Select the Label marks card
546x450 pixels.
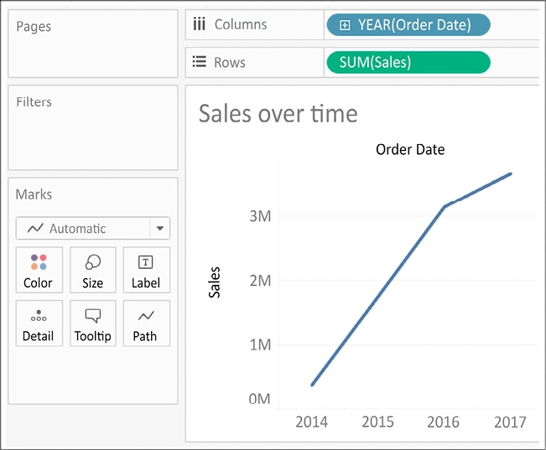tap(146, 270)
